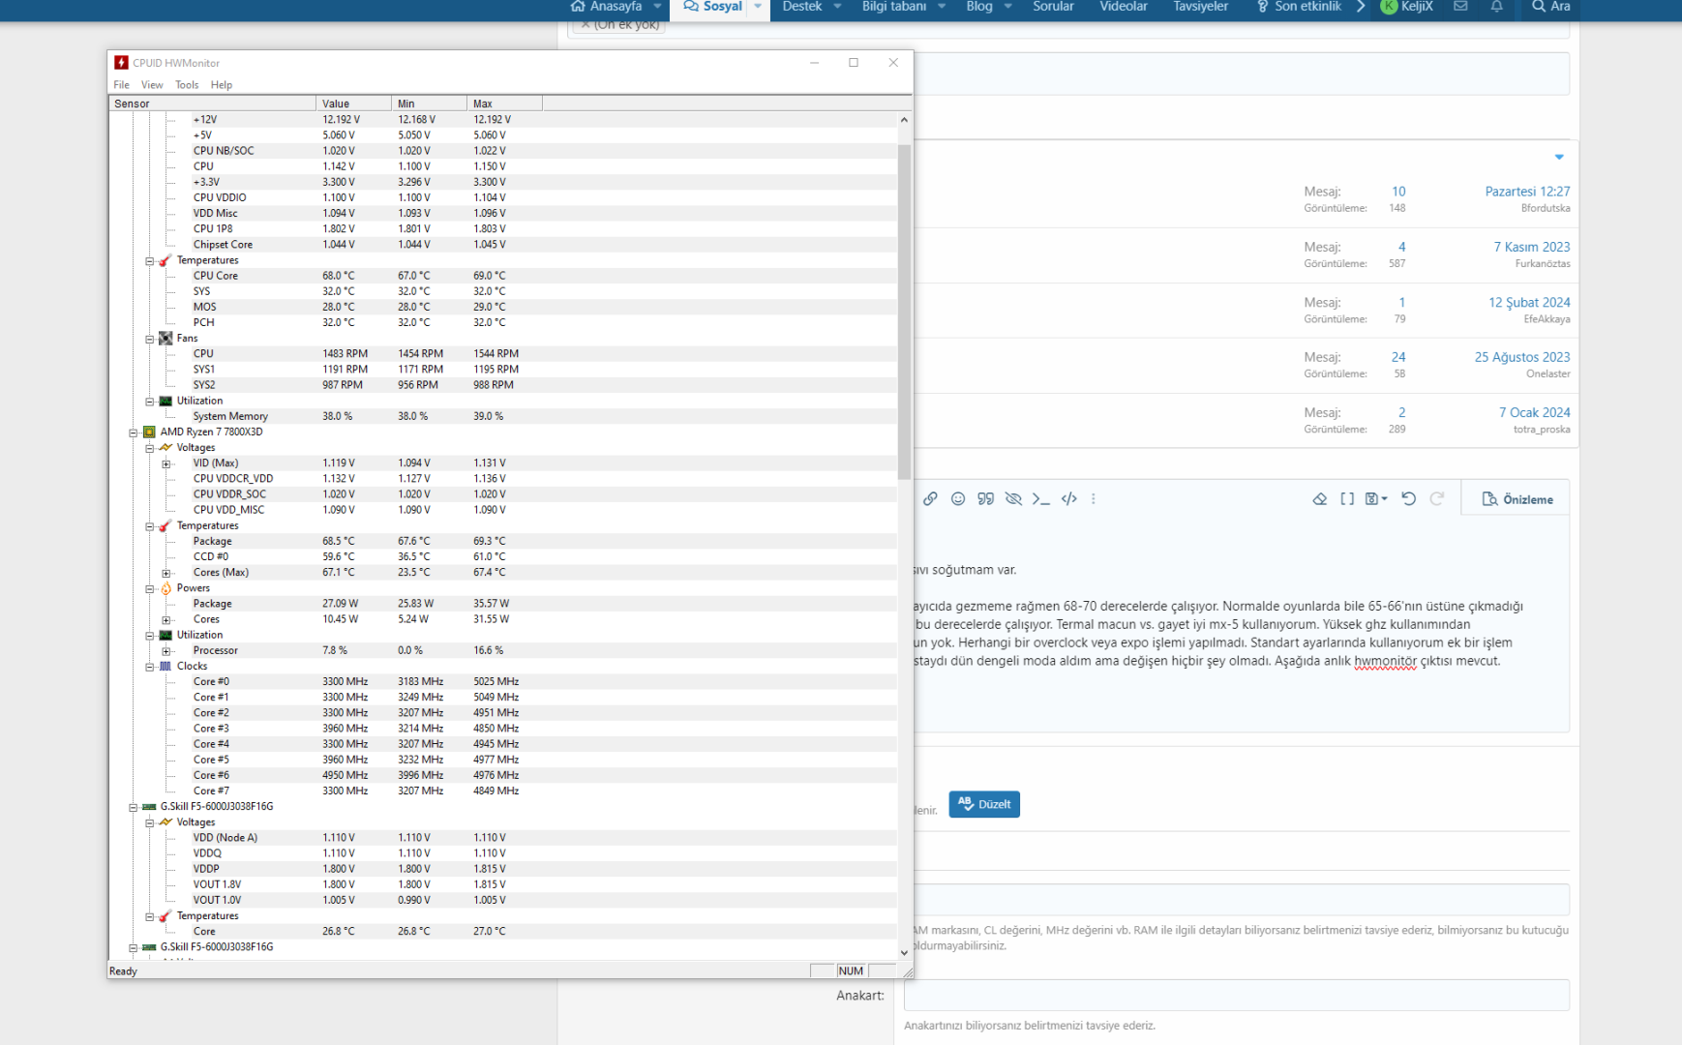Open the View menu in HWMonitor

tap(152, 85)
